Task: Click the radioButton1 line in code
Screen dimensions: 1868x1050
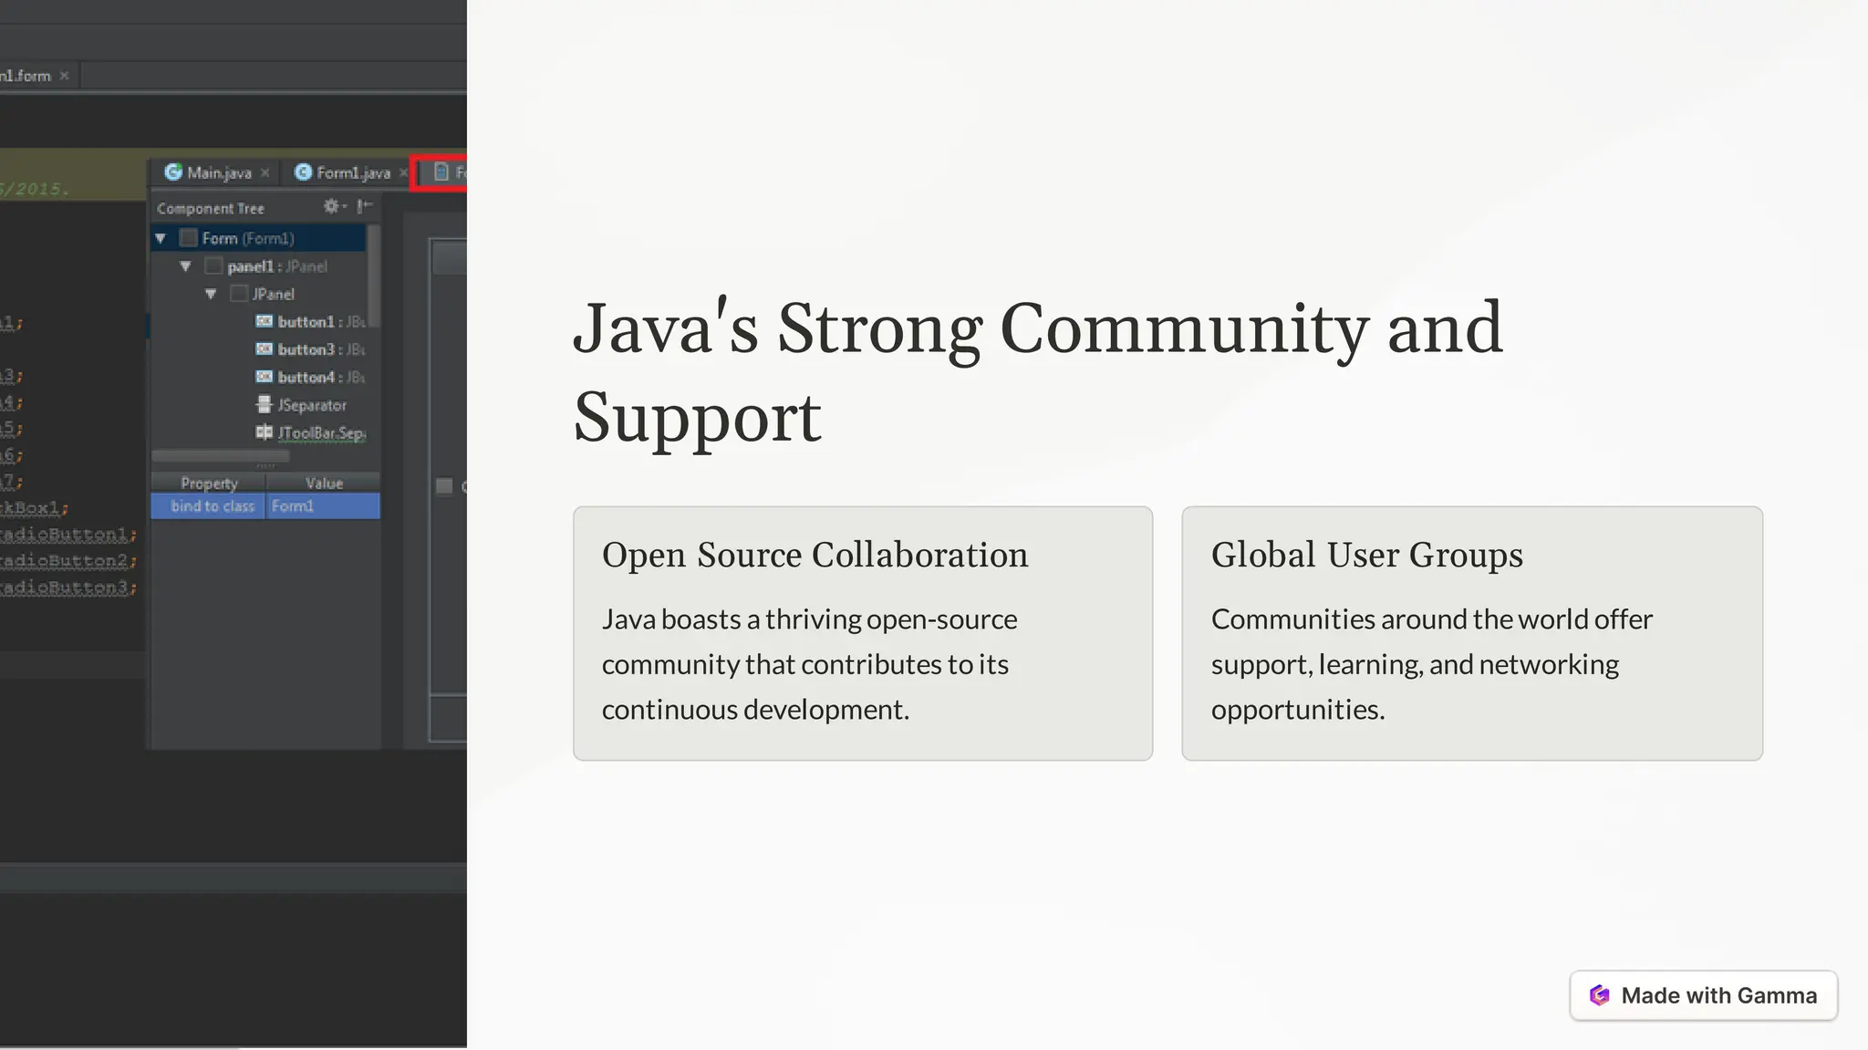Action: tap(68, 534)
